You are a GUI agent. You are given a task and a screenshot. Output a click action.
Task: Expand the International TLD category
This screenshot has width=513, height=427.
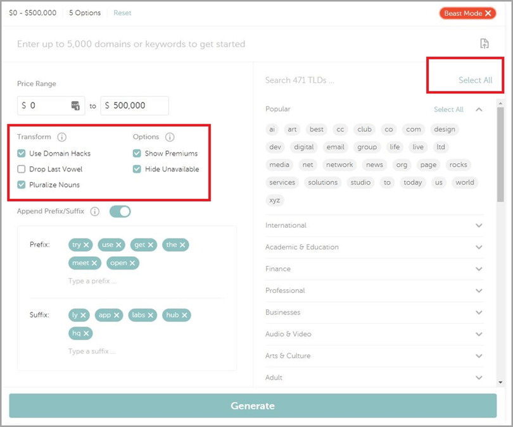(x=479, y=225)
